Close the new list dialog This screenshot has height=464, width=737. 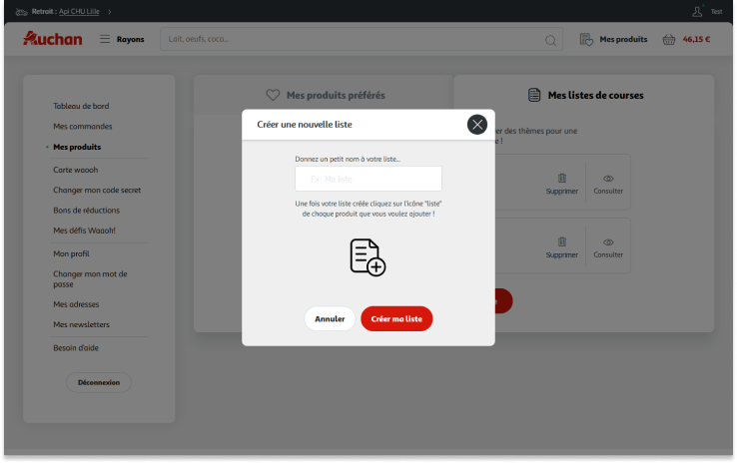pos(477,125)
